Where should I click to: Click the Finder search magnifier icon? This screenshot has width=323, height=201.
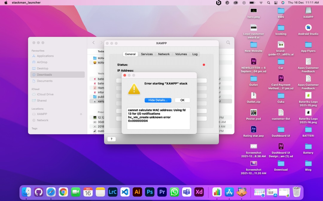[228, 43]
